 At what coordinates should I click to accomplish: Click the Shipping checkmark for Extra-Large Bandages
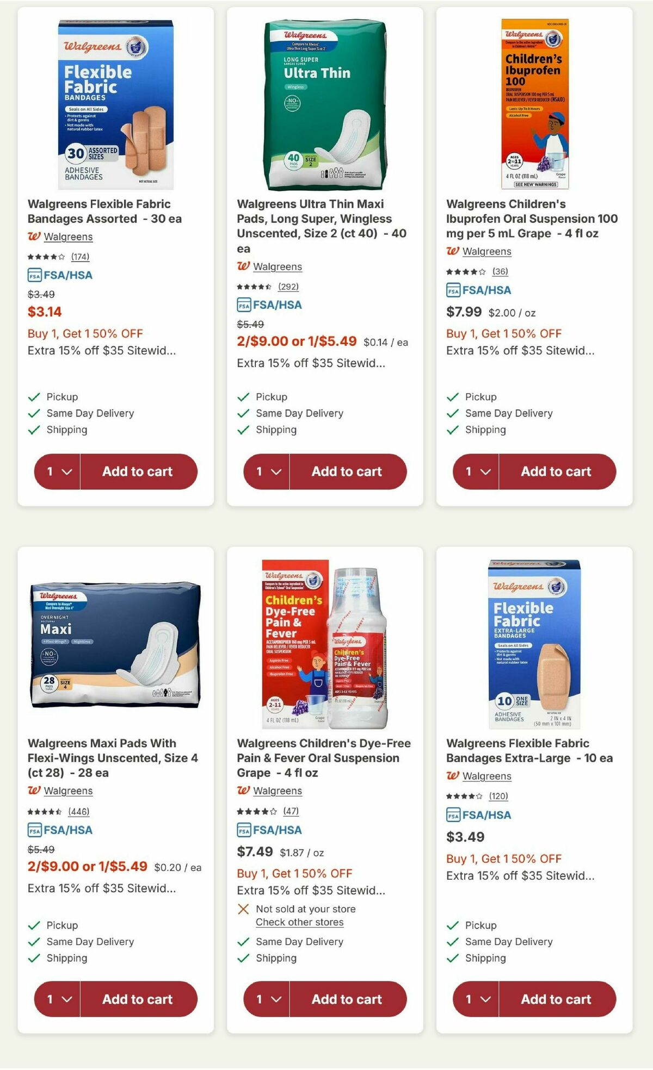point(451,958)
